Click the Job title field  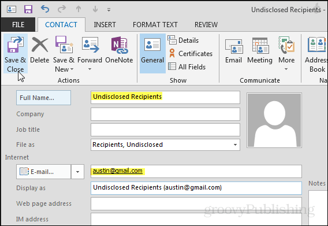[165, 129]
